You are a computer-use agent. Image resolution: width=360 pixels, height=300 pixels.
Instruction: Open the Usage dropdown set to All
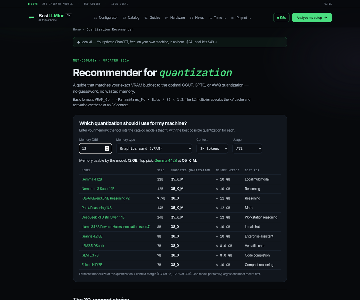pyautogui.click(x=247, y=148)
